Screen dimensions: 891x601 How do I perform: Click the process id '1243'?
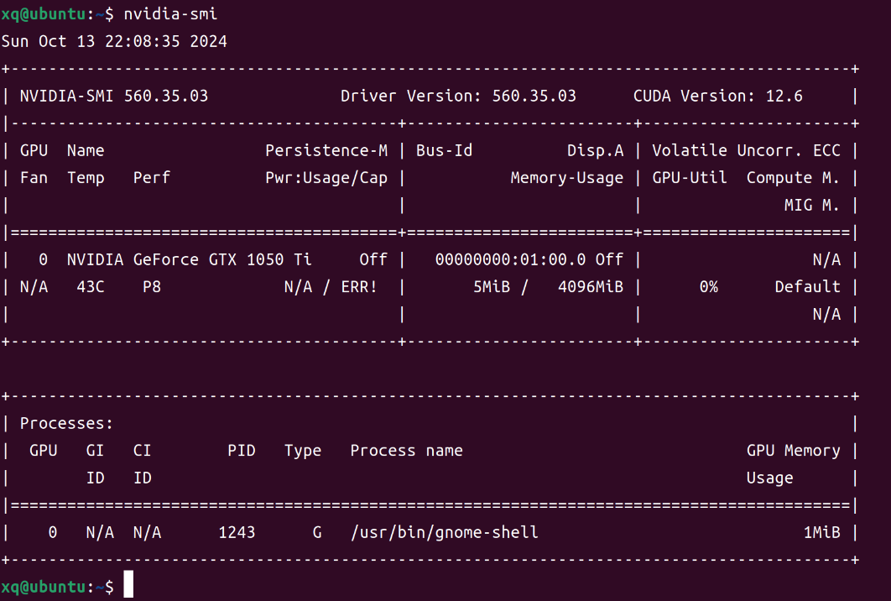[237, 532]
